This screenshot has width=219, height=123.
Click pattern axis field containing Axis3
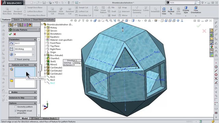(x=25, y=43)
